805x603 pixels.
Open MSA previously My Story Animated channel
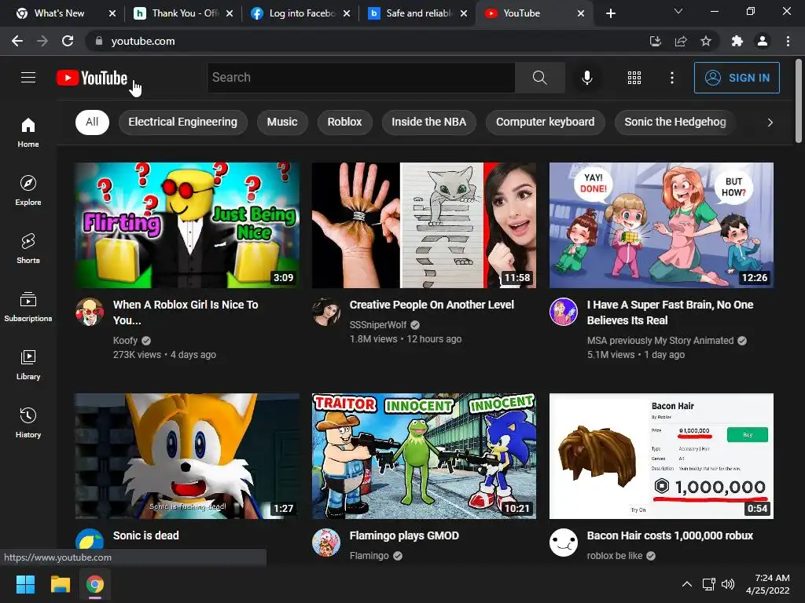pos(660,341)
